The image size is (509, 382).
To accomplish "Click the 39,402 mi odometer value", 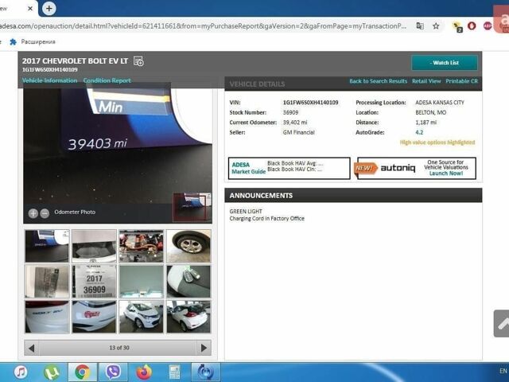I will (295, 123).
